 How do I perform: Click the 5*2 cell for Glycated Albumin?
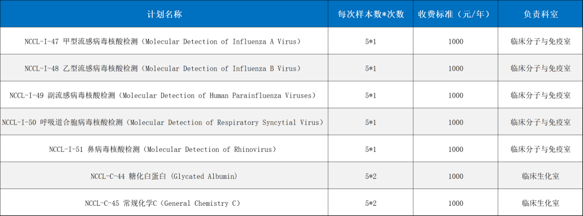click(370, 177)
